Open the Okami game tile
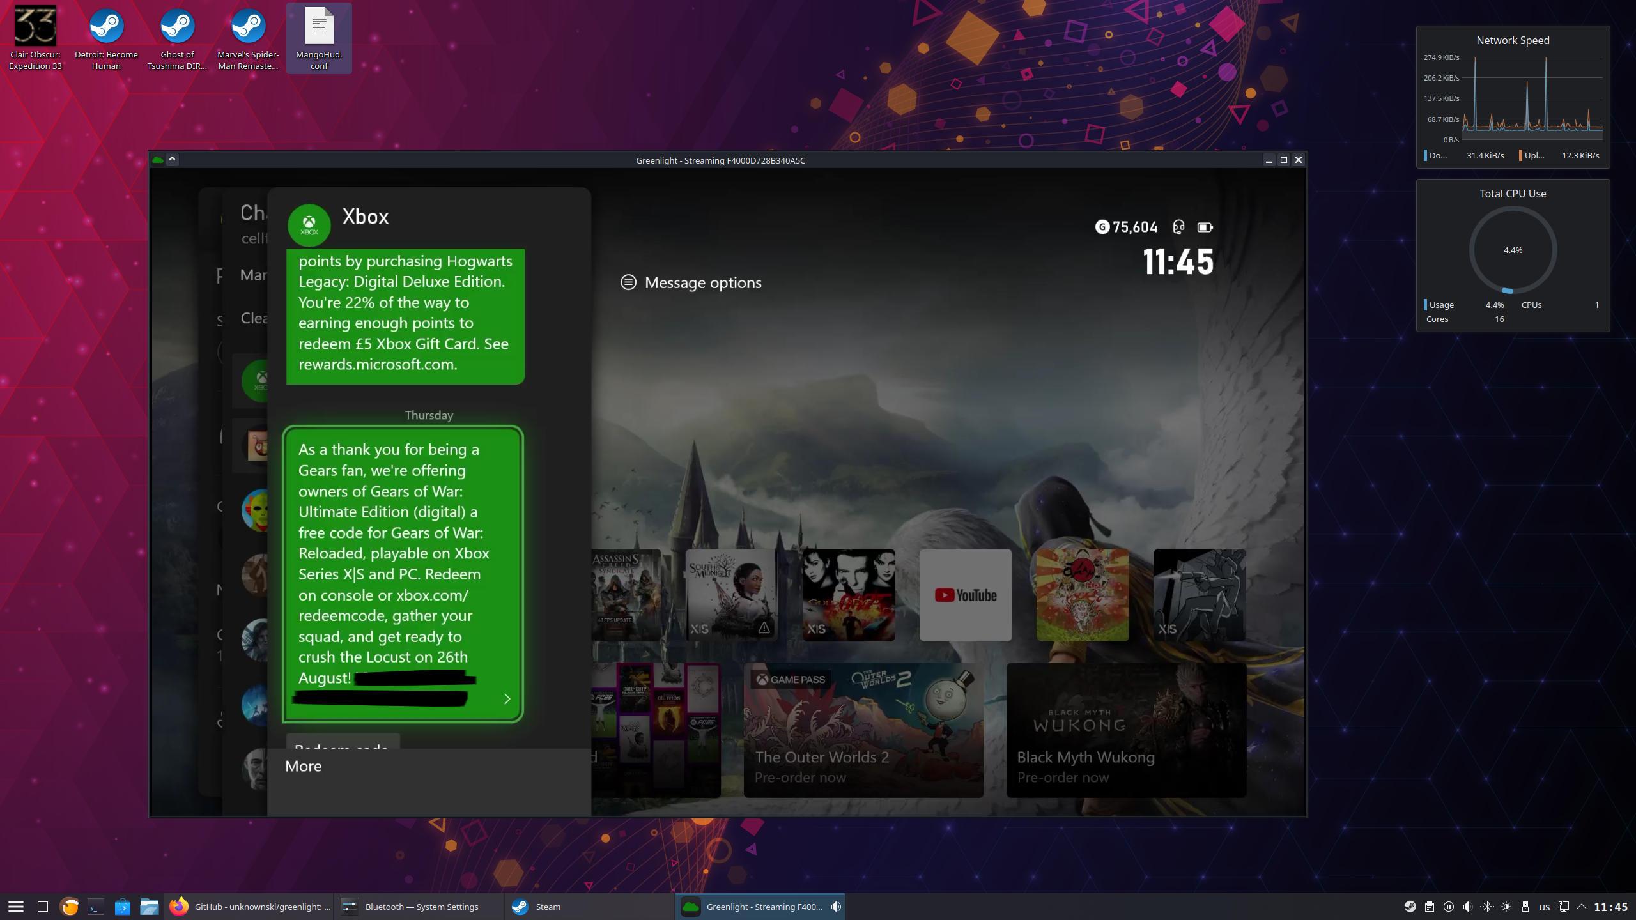Screen dimensions: 1636x920 pos(1082,595)
